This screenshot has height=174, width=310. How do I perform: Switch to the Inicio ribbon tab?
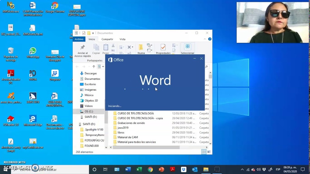pyautogui.click(x=92, y=39)
